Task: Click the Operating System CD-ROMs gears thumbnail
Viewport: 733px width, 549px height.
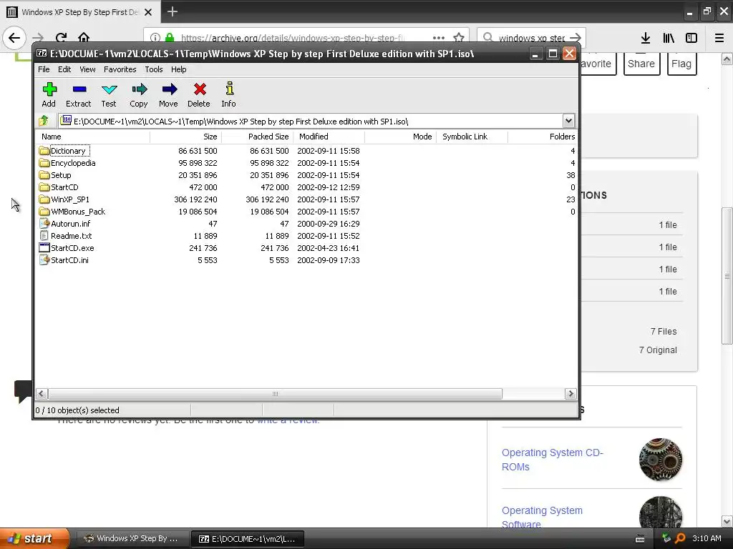Action: pos(661,460)
